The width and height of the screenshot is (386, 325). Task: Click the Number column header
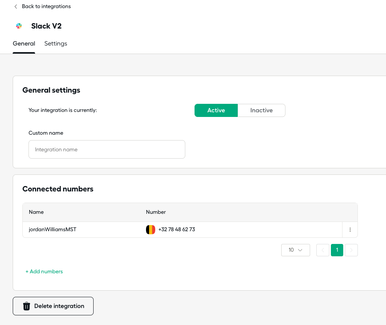click(156, 212)
